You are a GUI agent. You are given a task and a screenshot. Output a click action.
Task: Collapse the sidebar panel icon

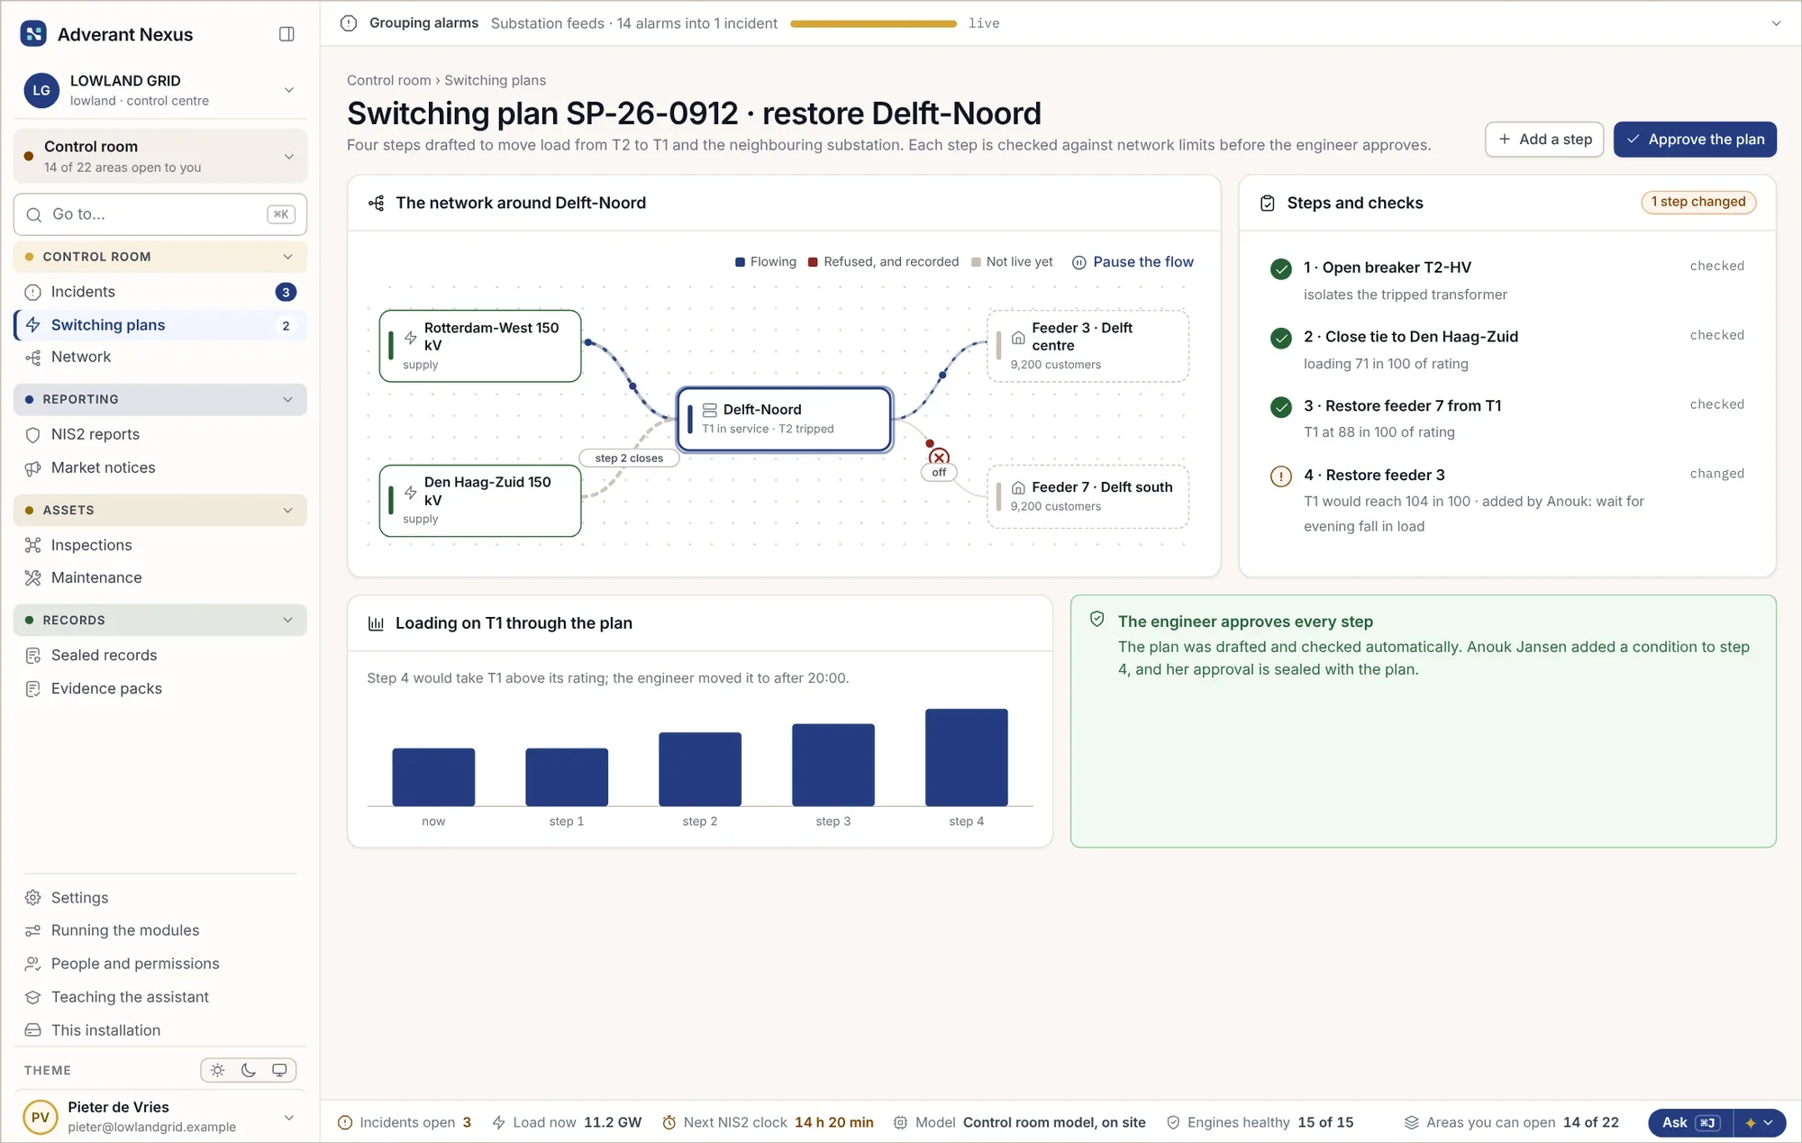pos(287,34)
